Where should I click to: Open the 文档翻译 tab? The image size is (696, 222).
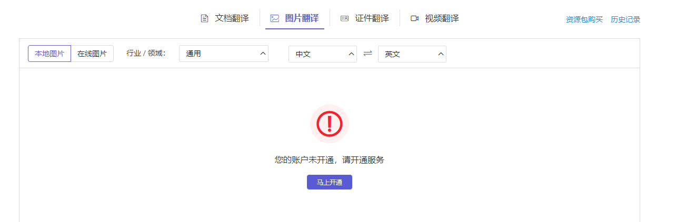click(x=225, y=18)
